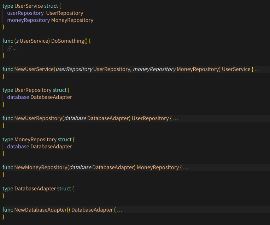This screenshot has width=270, height=225.
Task: Click the database field inside MoneyRepository struct
Action: 18,147
